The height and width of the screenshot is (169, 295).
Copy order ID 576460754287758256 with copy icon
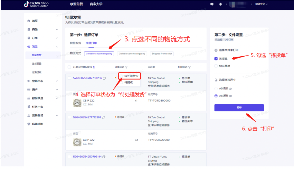(x=104, y=78)
